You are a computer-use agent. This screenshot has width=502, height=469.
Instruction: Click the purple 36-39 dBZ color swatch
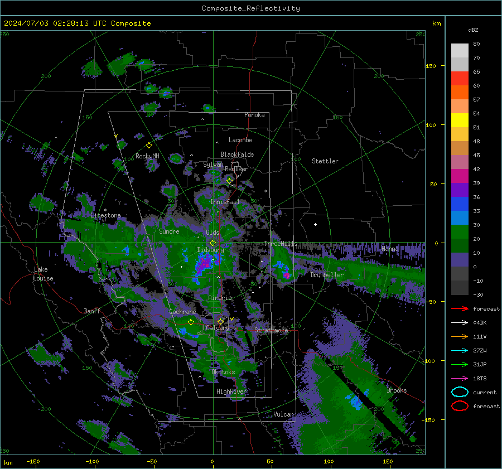460,190
